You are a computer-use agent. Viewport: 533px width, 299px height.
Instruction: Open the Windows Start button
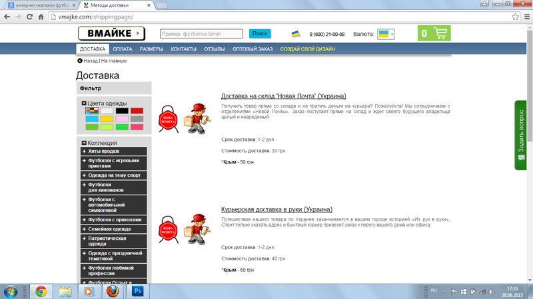tap(11, 291)
